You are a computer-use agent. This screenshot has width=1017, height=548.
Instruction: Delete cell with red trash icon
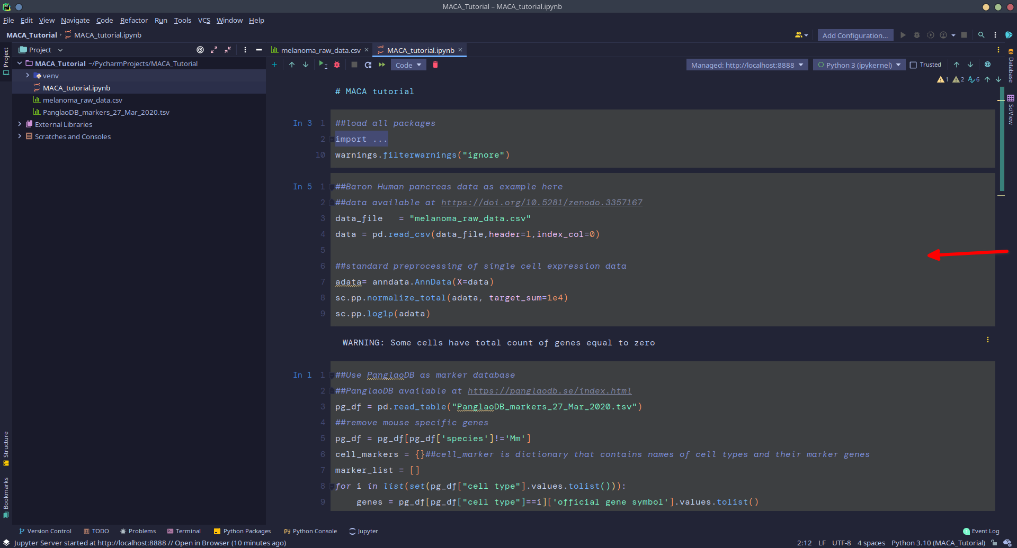[x=435, y=65]
